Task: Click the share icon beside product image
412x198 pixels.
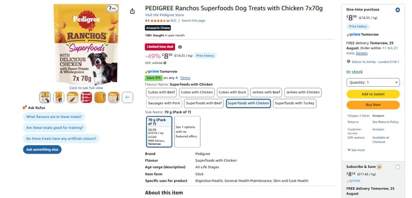Action: click(132, 11)
